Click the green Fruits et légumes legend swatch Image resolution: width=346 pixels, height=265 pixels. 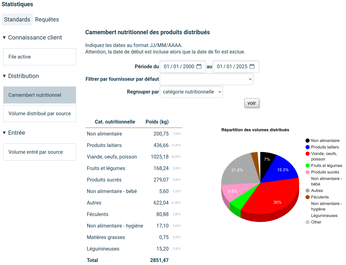pos(307,165)
